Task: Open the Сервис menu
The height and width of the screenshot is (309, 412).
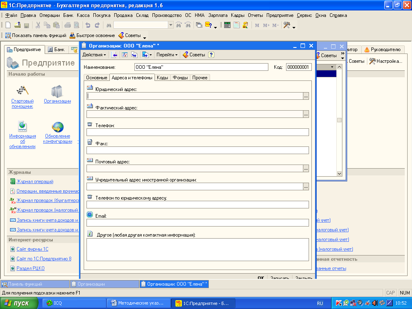Action: [x=304, y=15]
